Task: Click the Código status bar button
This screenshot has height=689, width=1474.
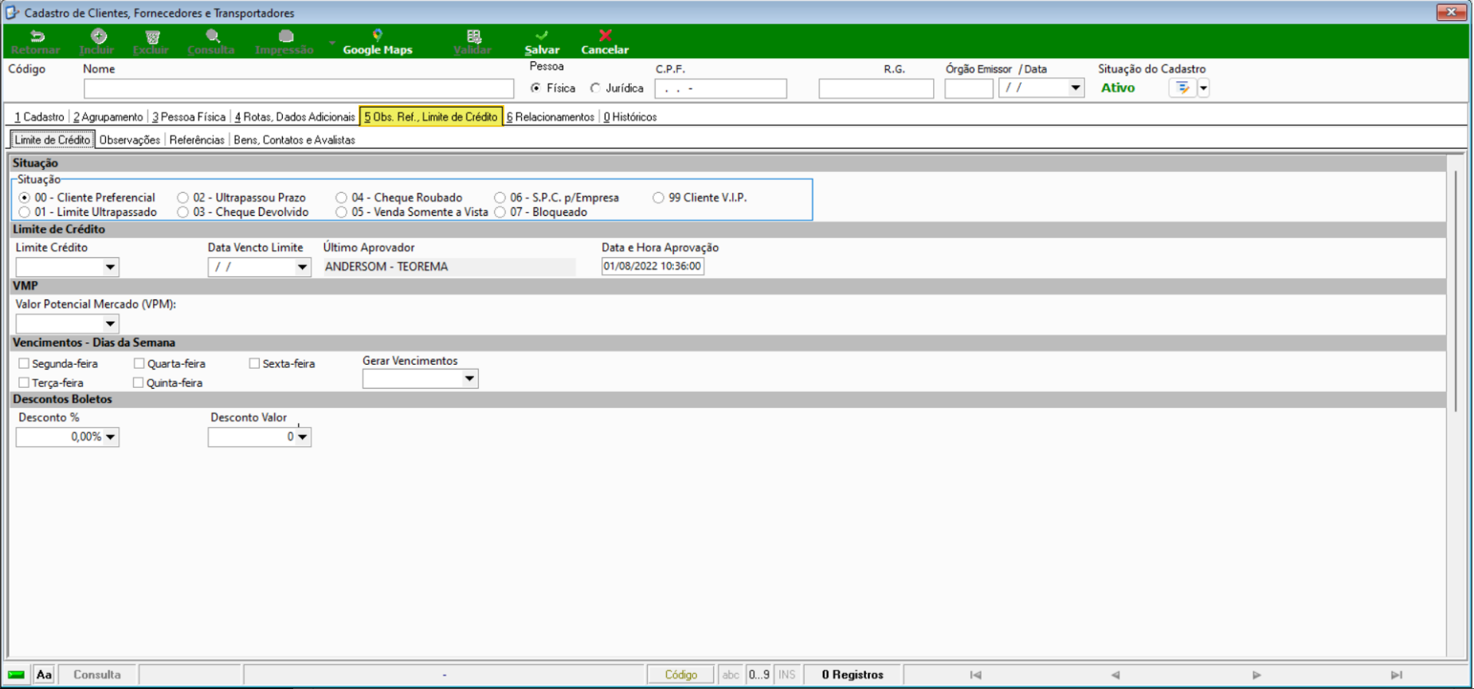Action: [681, 675]
